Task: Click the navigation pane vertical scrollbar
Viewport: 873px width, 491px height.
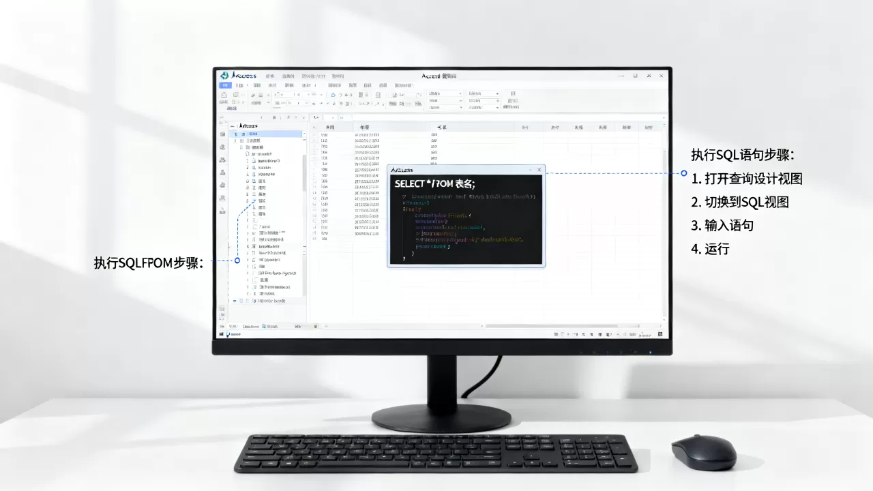Action: (x=304, y=174)
